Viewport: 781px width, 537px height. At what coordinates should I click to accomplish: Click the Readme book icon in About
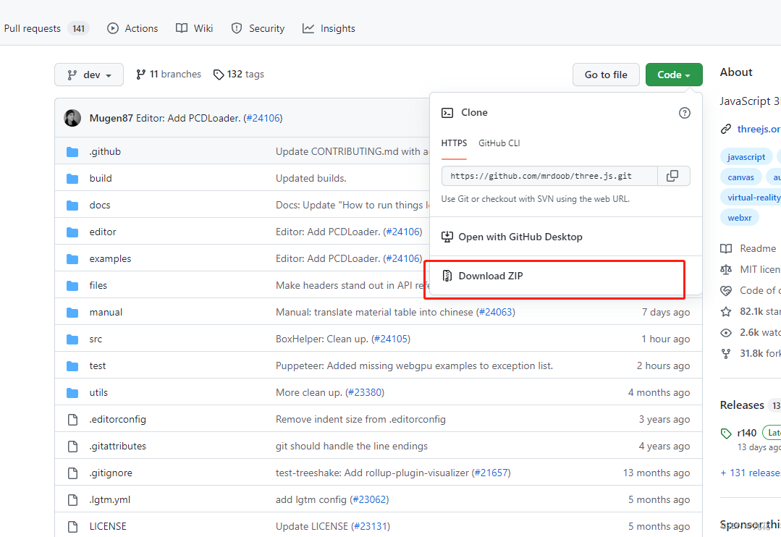coord(726,248)
